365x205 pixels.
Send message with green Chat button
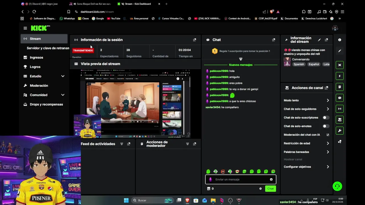pos(270,188)
